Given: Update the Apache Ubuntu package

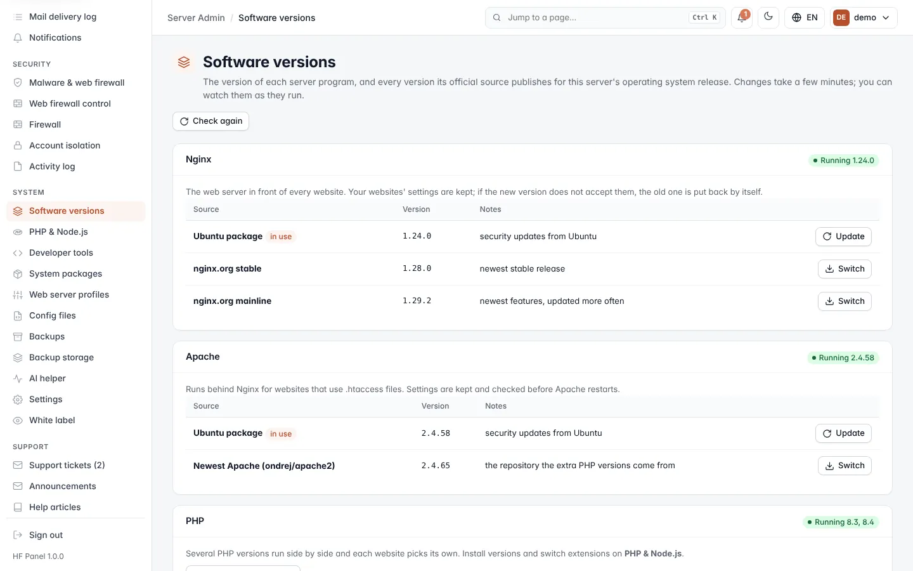Looking at the screenshot, I should point(843,433).
